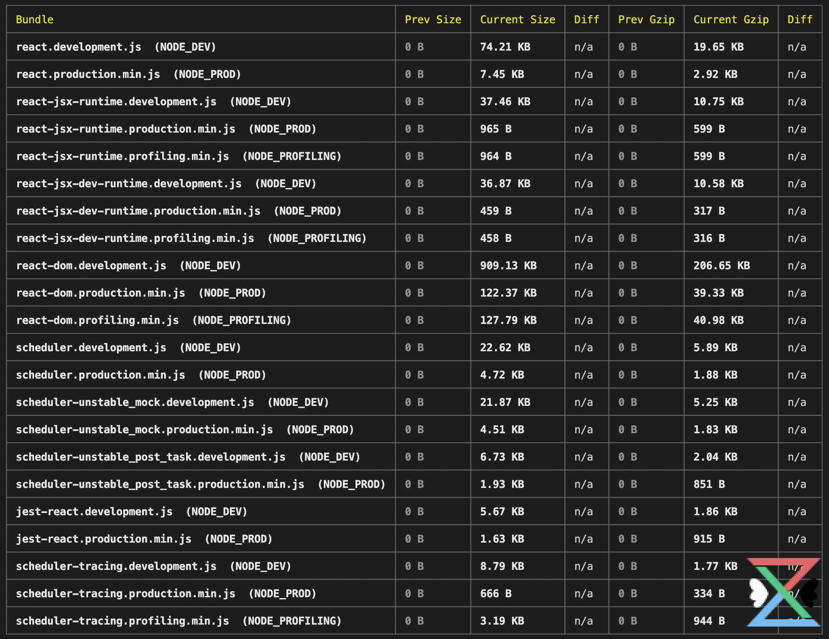Select scheduler-unstable_post_task.production.min.js bundle name
Image resolution: width=829 pixels, height=639 pixels.
coord(160,484)
